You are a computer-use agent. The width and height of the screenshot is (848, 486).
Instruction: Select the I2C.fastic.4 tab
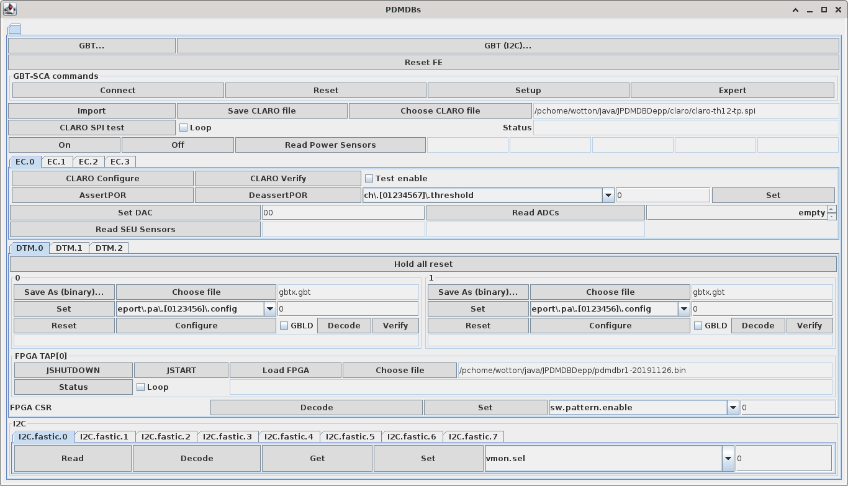[289, 436]
